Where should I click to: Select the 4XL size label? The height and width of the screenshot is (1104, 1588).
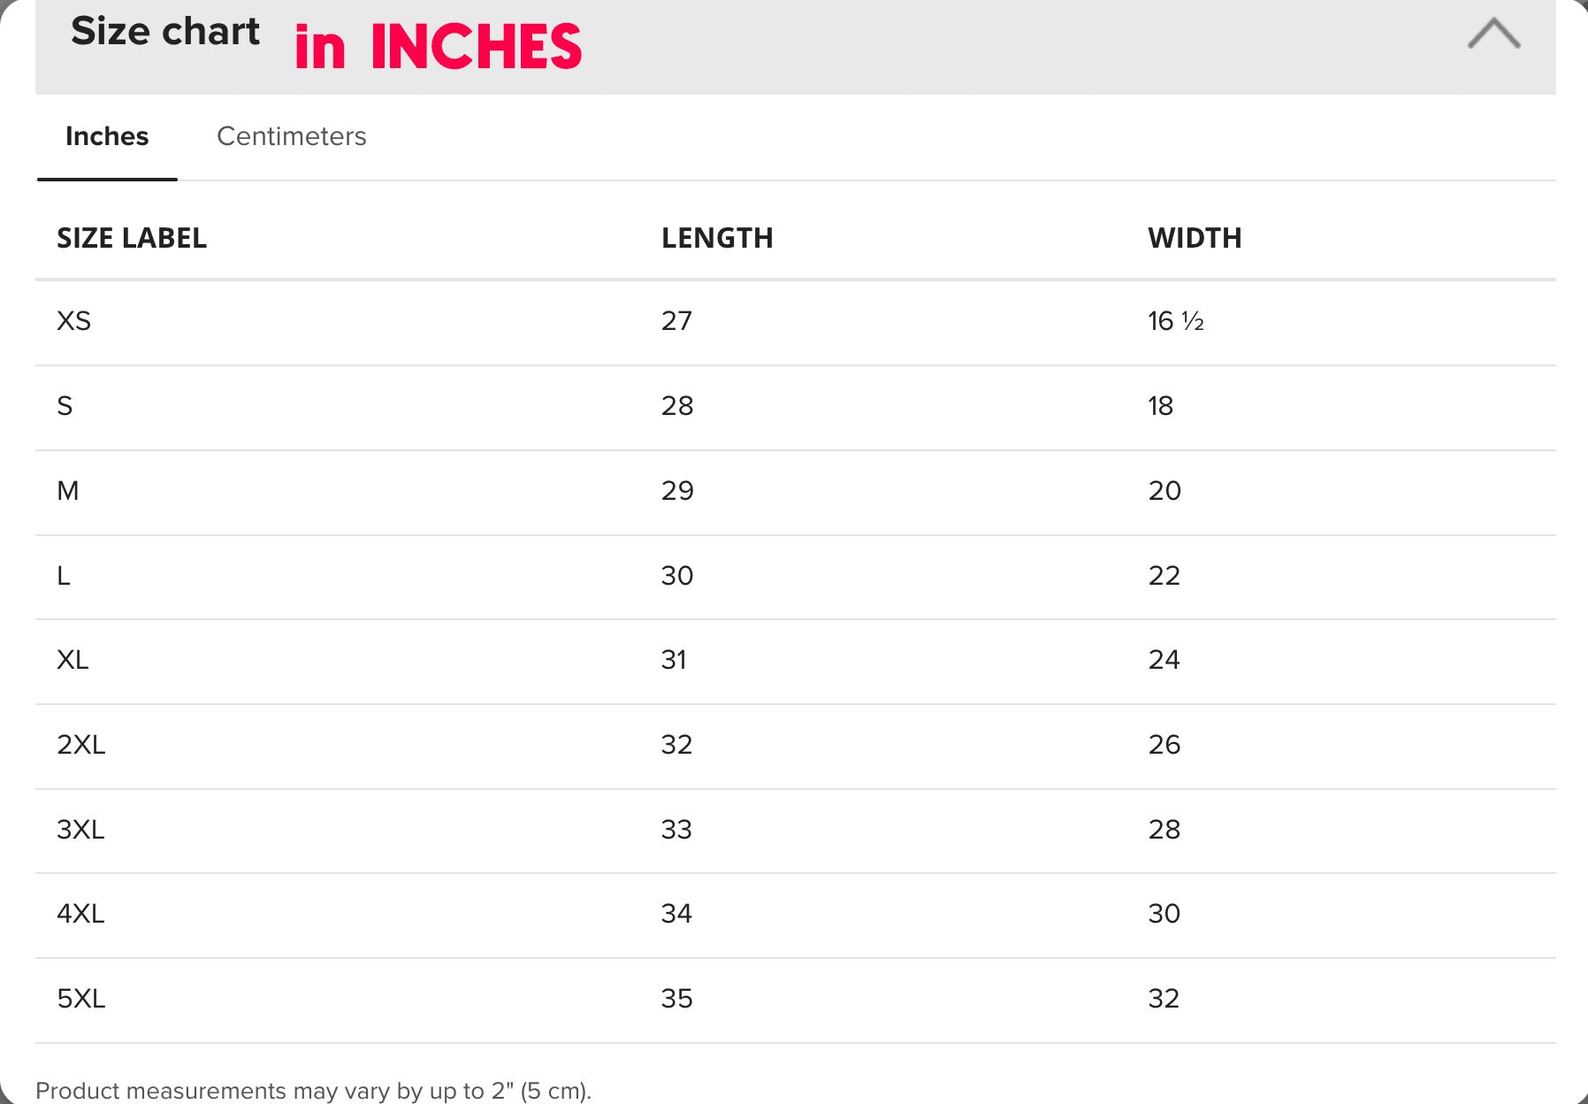80,914
